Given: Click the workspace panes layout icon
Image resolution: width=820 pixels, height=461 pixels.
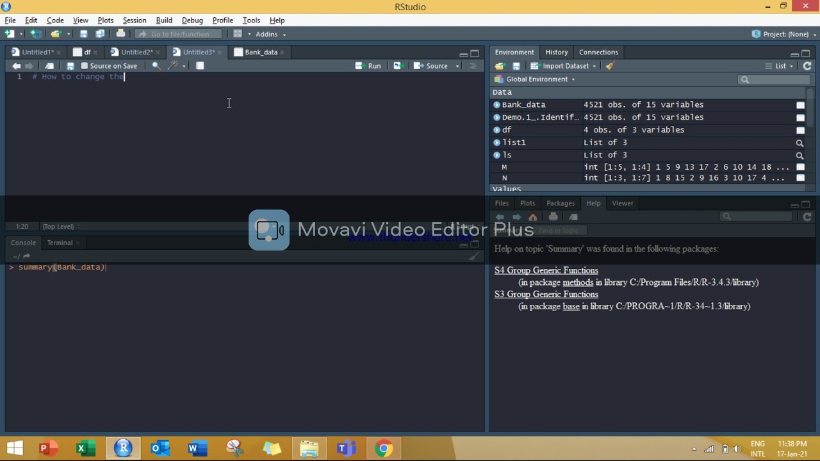Looking at the screenshot, I should click(238, 34).
